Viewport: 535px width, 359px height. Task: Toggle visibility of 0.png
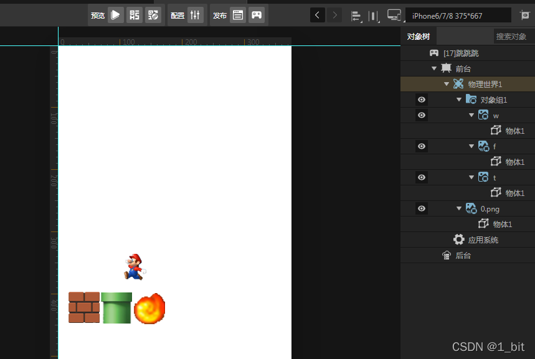[x=422, y=208]
